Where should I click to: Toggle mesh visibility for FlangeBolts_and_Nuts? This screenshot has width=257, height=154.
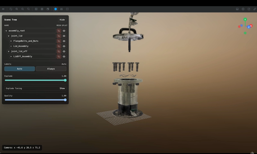[59, 41]
